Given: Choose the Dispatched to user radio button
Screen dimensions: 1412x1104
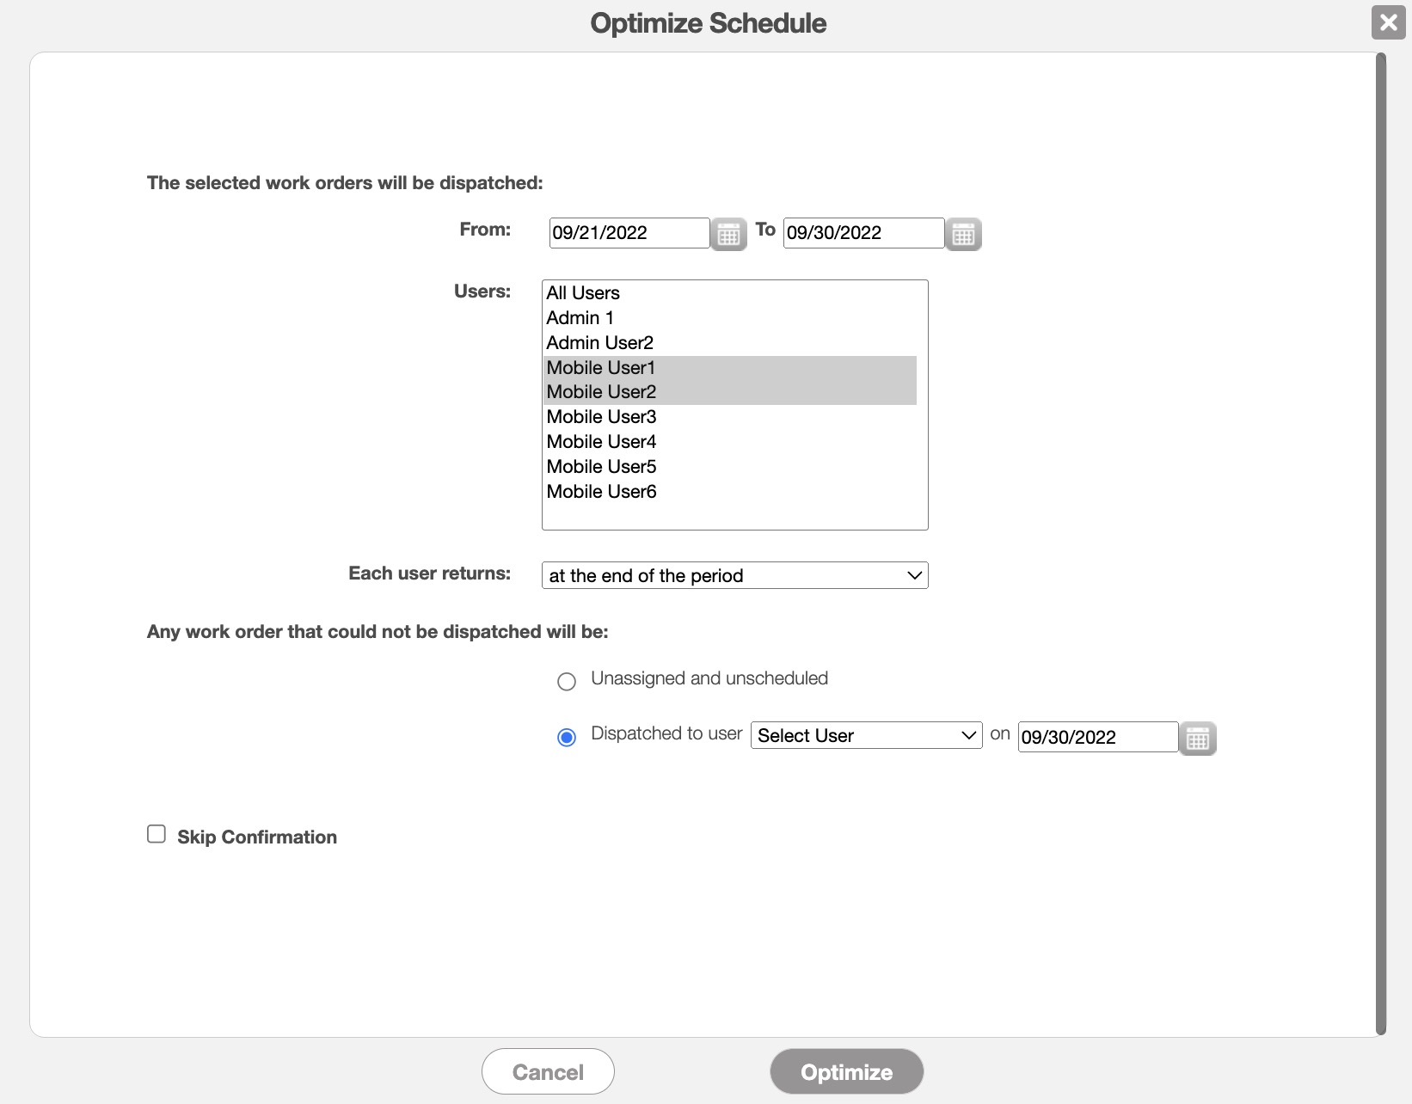Looking at the screenshot, I should [567, 738].
